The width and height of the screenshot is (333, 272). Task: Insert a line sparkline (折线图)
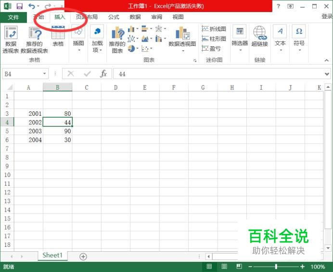pos(214,29)
